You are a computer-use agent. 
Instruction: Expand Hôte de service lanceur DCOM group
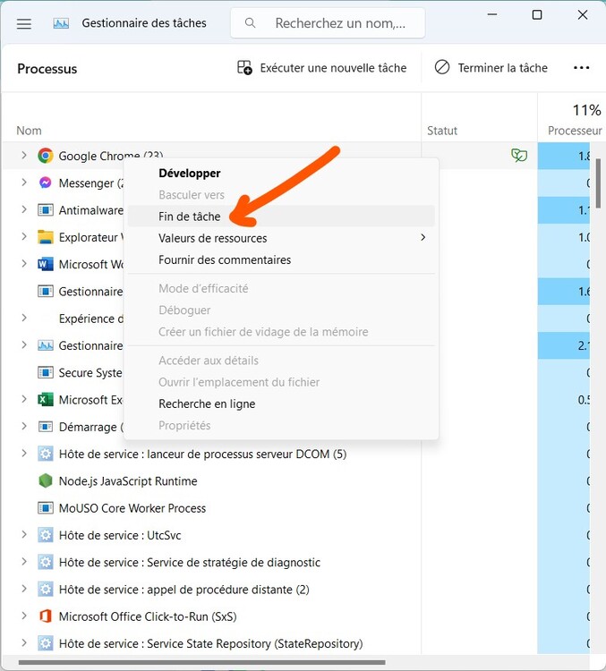pos(24,454)
